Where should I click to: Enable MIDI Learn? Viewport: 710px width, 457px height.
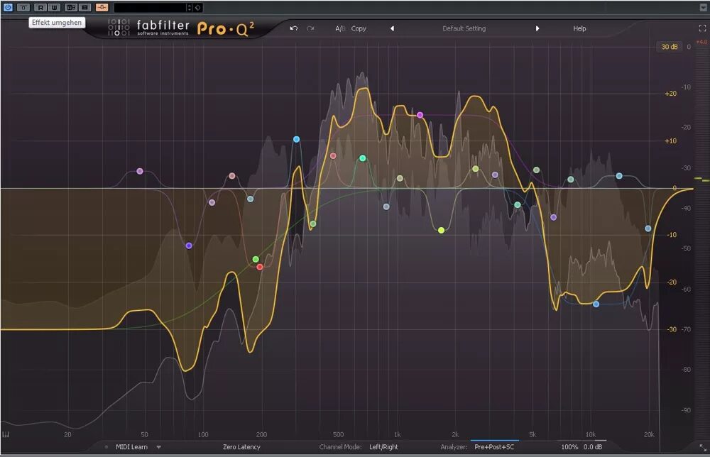coord(131,447)
